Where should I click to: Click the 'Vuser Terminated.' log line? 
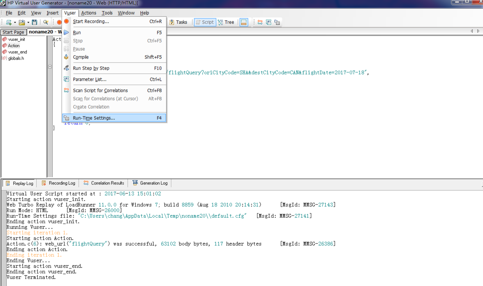click(31, 277)
